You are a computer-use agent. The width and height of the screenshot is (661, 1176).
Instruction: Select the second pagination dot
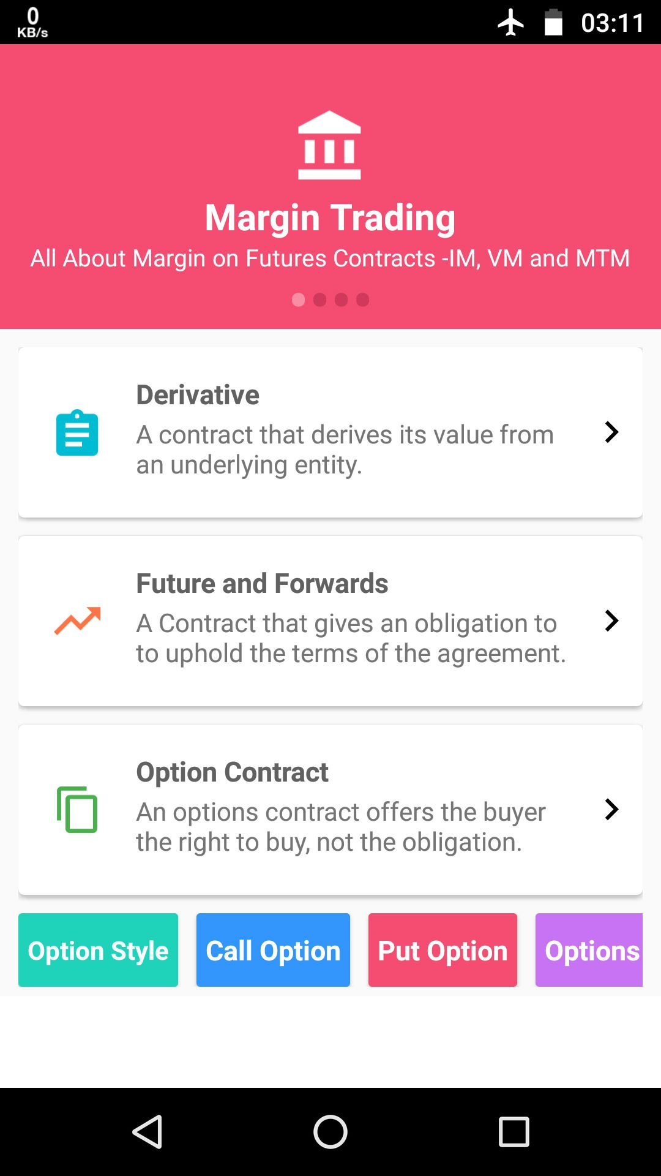(x=320, y=300)
